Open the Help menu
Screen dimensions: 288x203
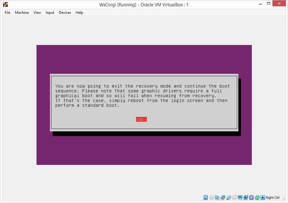tap(79, 13)
